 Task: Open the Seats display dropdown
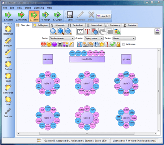pyautogui.click(x=61, y=39)
